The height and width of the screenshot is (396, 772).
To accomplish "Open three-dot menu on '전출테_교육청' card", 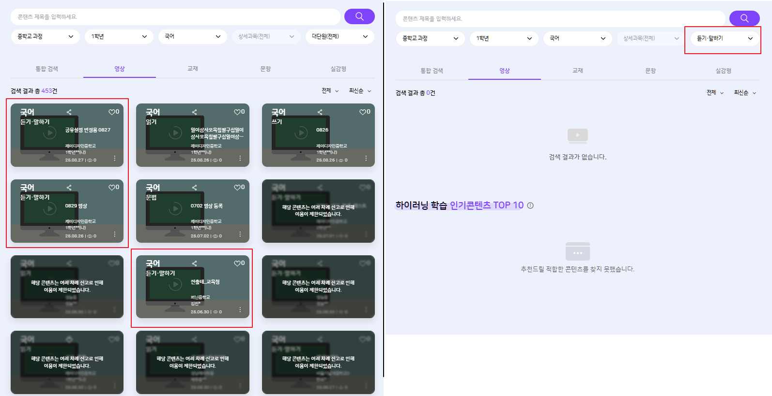I will [x=240, y=309].
